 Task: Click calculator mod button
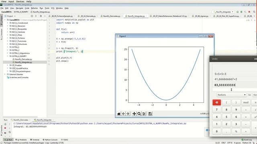click(246, 102)
